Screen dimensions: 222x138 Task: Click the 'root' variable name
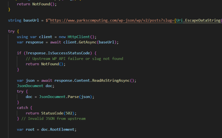[x=30, y=129]
